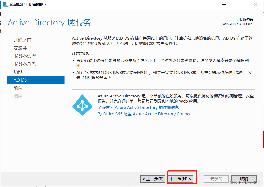Cancel the wizard with 取消 button
The height and width of the screenshot is (187, 264).
[x=244, y=179]
